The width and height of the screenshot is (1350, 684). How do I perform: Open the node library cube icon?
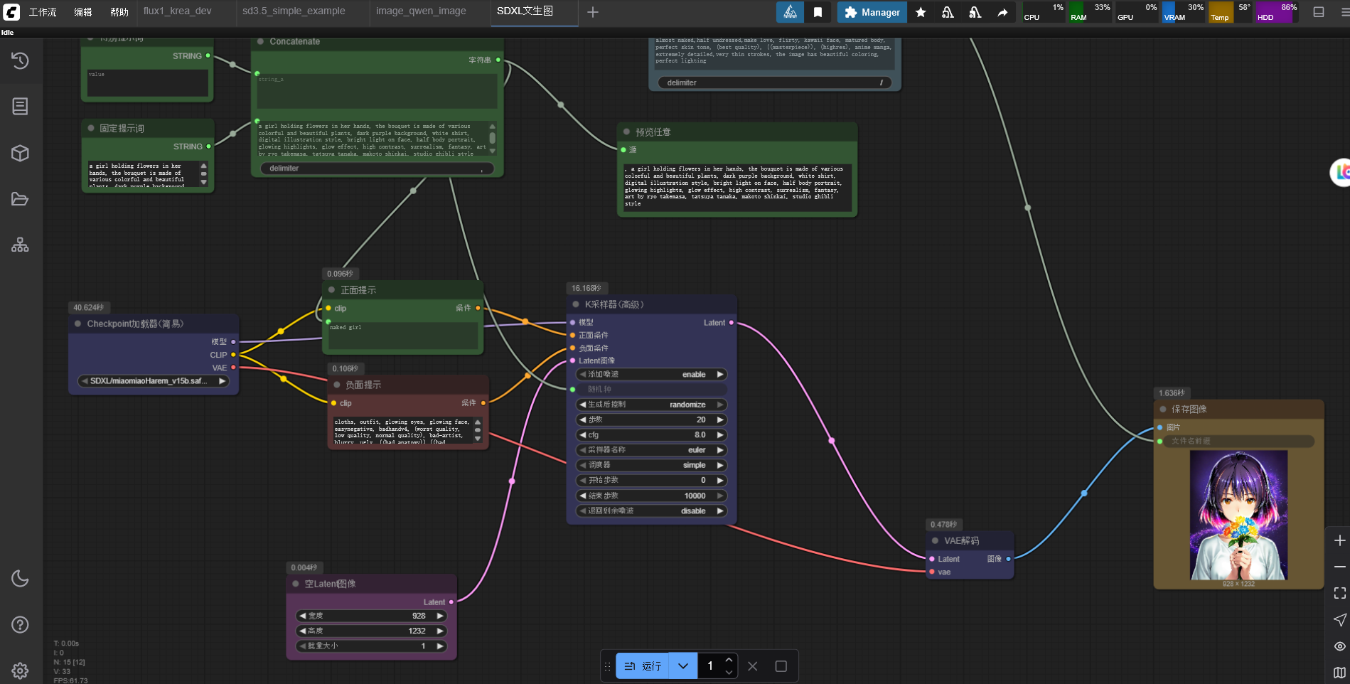pos(20,153)
